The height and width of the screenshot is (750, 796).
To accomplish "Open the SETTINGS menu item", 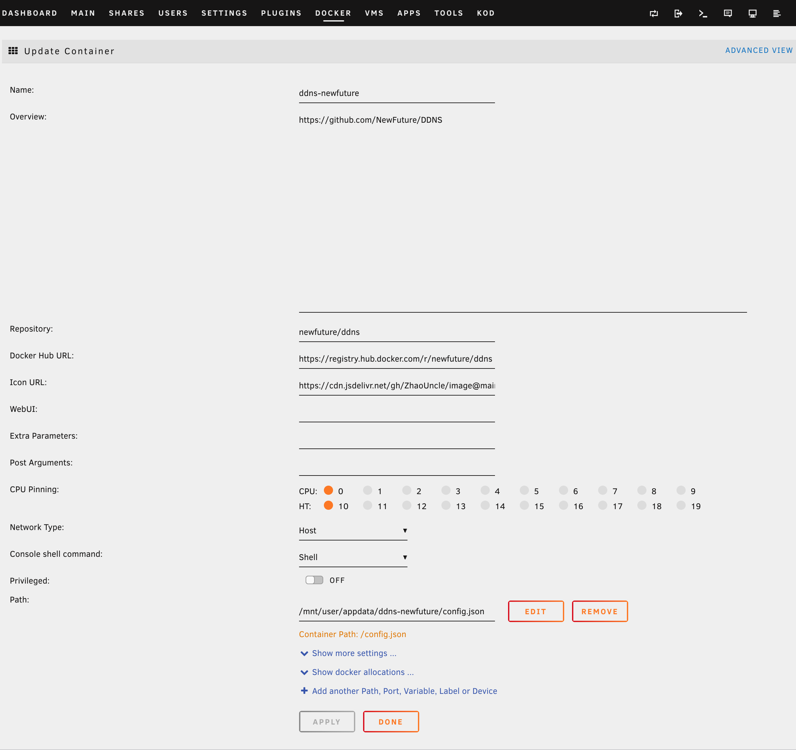I will coord(224,13).
